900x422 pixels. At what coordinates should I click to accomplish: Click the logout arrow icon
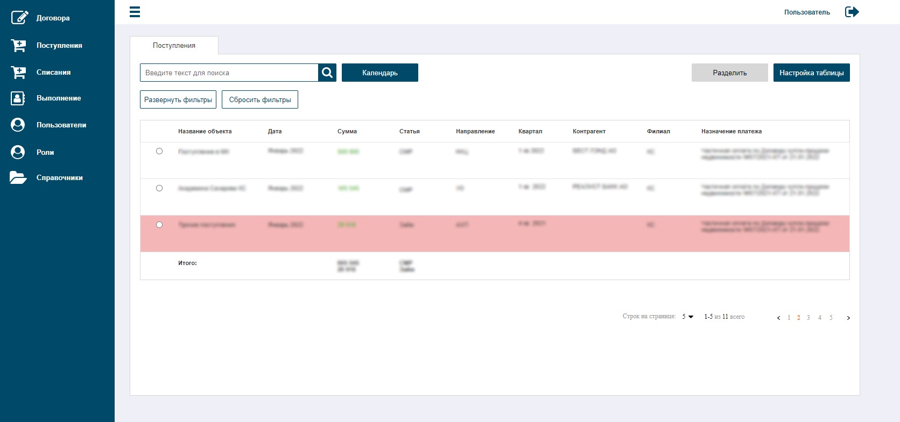pos(852,12)
